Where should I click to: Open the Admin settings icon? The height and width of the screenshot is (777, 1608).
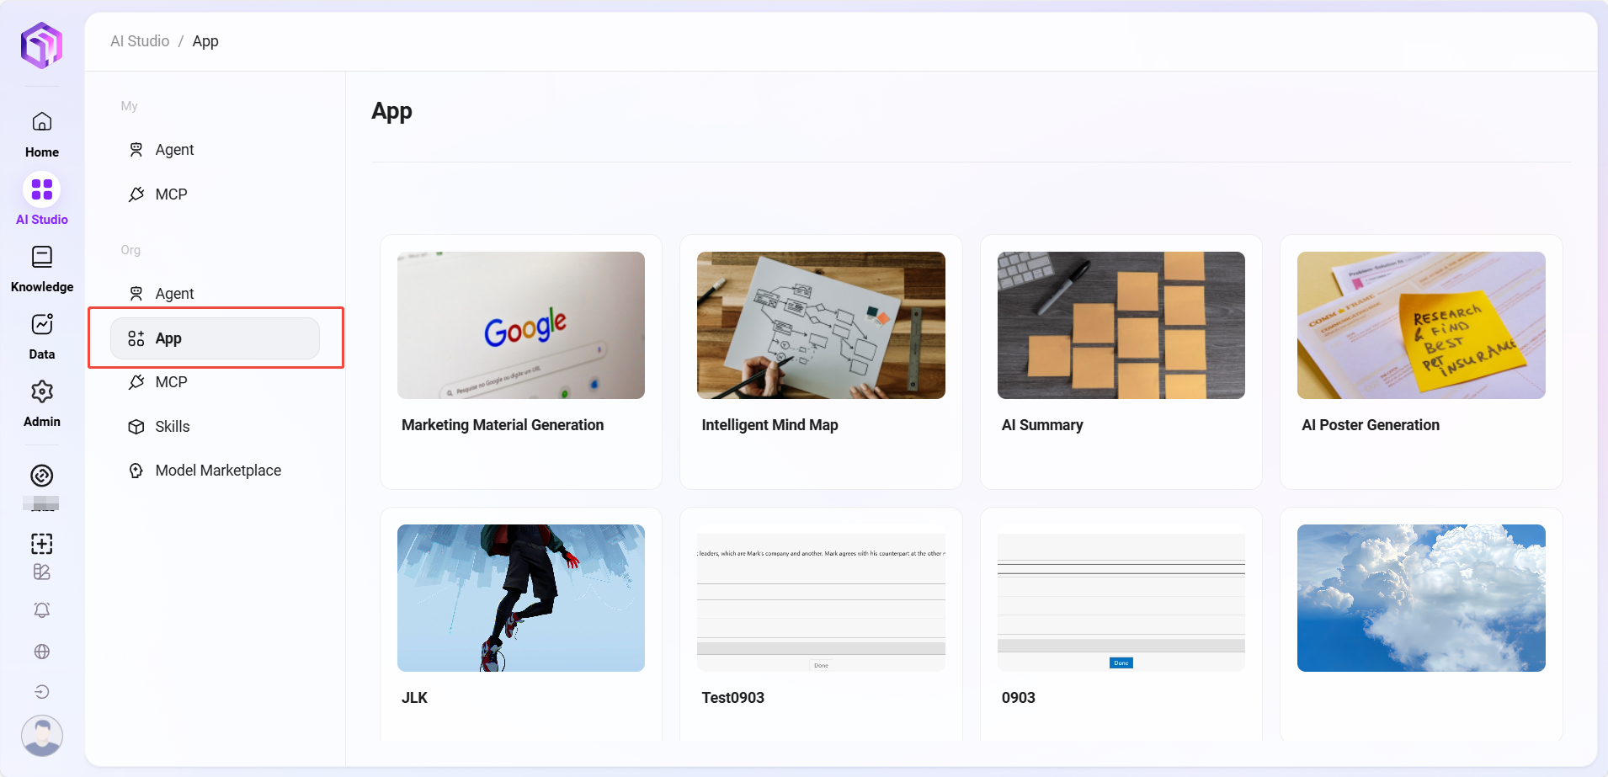[x=42, y=392]
